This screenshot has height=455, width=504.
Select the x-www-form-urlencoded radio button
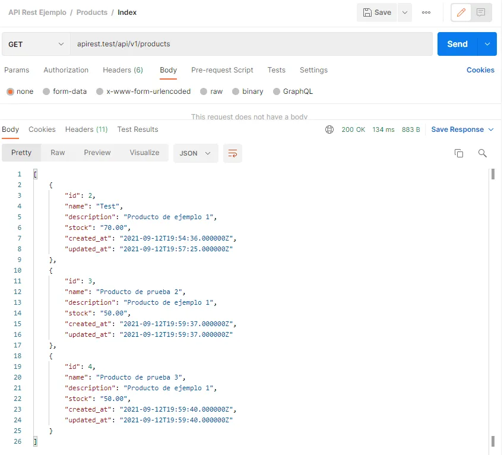[100, 91]
